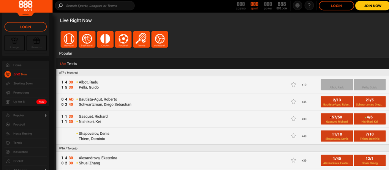Expand +48 markets for Shapovalov match
The height and width of the screenshot is (170, 389).
click(304, 136)
